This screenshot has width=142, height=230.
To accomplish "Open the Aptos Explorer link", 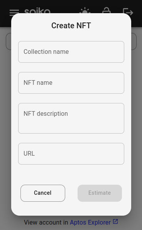I will tap(90, 222).
